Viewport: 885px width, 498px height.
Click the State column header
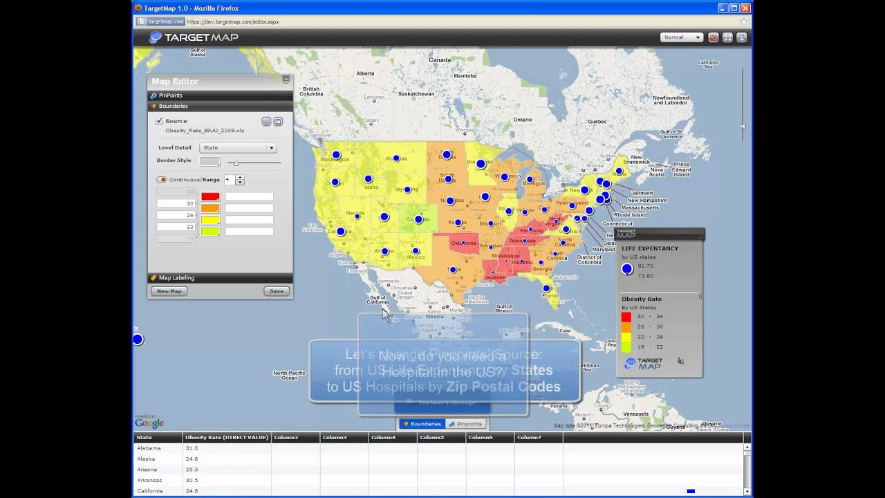(x=158, y=438)
